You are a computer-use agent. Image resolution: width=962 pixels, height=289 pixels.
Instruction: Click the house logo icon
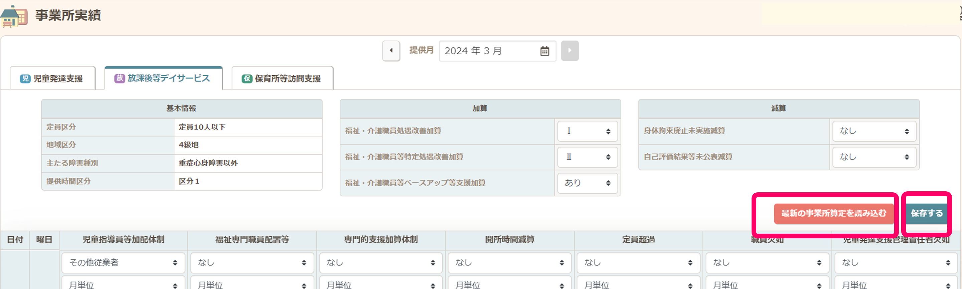14,16
